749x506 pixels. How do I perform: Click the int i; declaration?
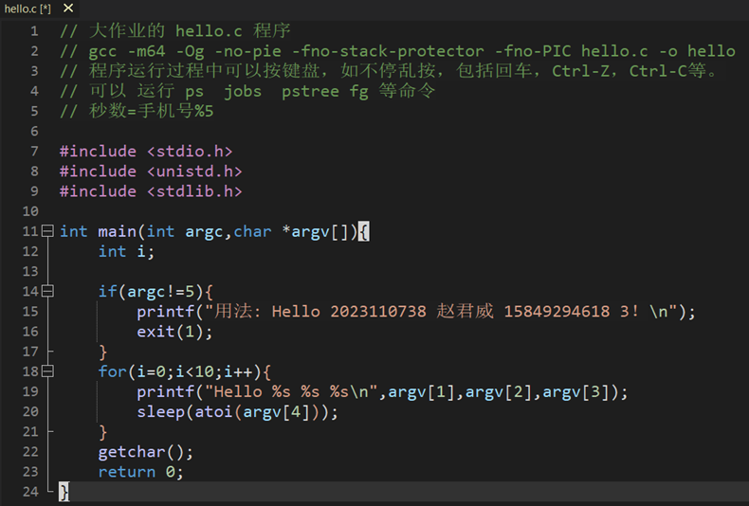click(126, 251)
